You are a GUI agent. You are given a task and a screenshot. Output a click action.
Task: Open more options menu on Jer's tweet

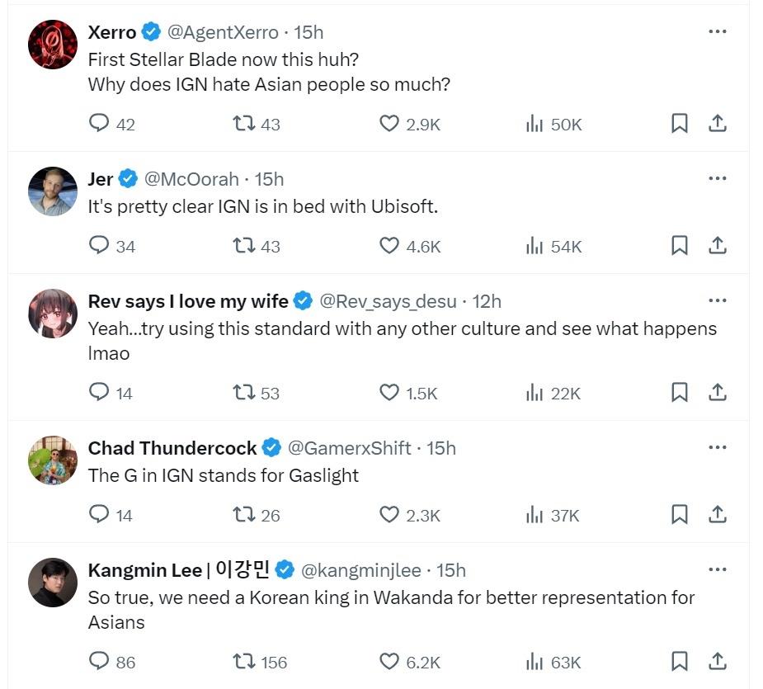[718, 178]
